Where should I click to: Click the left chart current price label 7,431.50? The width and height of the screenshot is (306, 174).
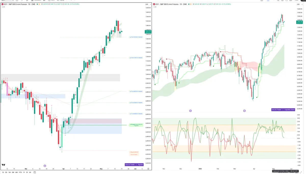click(x=148, y=31)
